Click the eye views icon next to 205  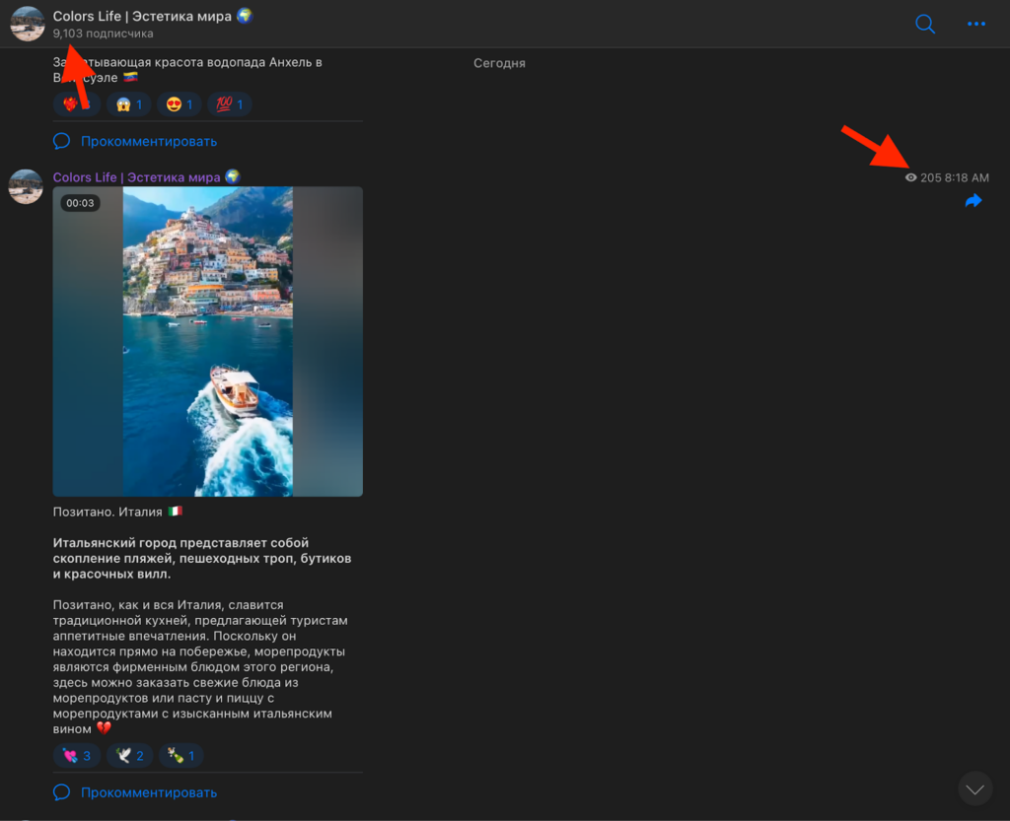(x=910, y=177)
